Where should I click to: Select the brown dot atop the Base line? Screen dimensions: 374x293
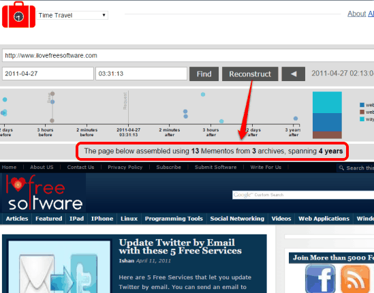(52, 93)
